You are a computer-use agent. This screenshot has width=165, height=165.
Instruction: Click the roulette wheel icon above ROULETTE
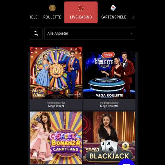pyautogui.click(x=52, y=8)
